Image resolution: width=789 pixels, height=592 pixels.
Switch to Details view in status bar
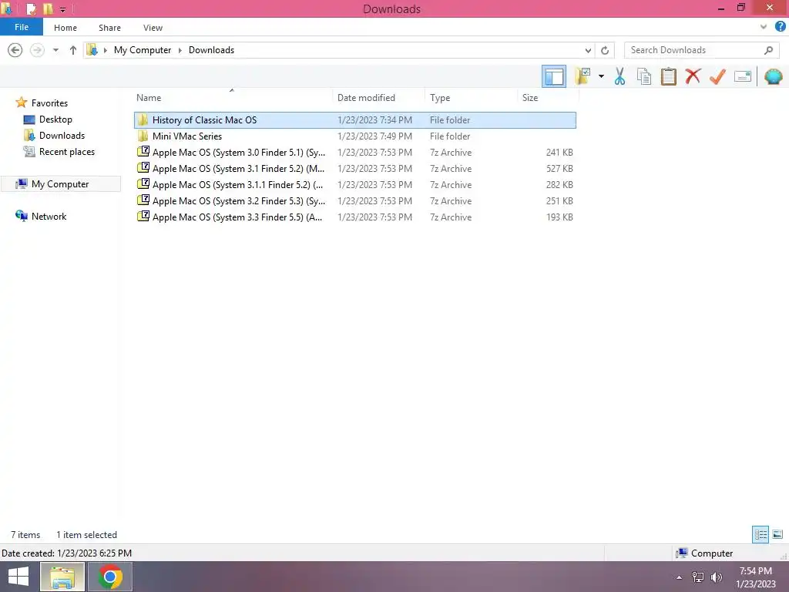coord(760,534)
